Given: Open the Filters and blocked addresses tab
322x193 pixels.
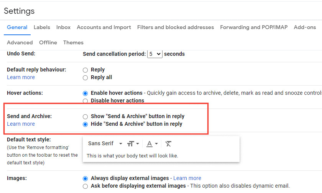Looking at the screenshot, I should 176,27.
